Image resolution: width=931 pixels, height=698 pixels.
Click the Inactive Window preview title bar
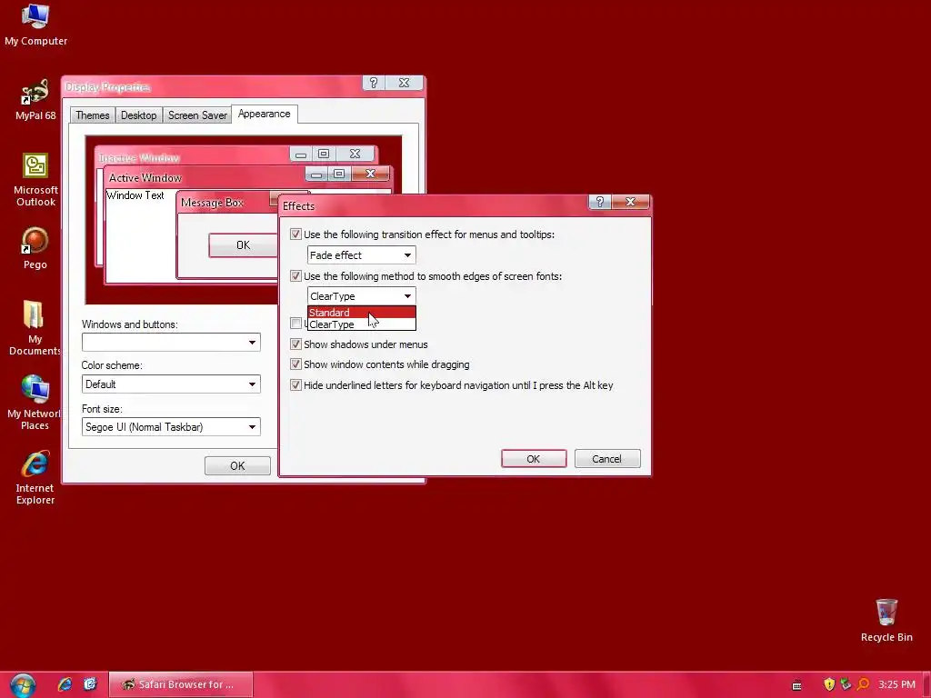pyautogui.click(x=193, y=157)
